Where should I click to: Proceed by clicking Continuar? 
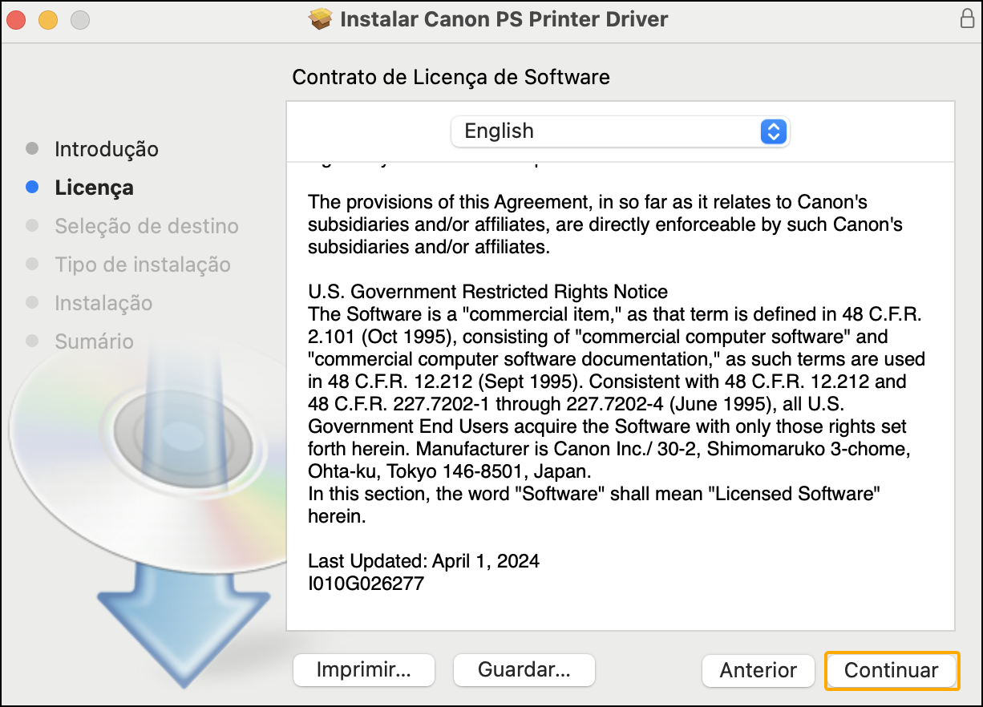click(892, 670)
